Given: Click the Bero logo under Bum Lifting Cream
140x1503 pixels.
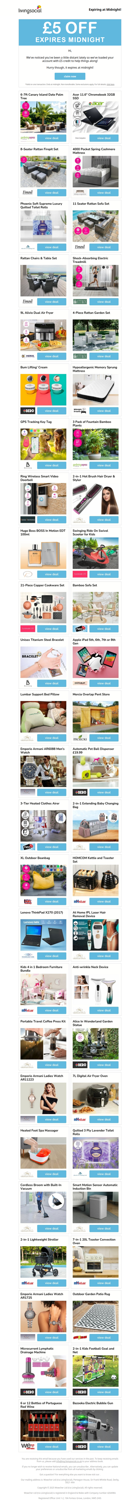Looking at the screenshot, I should 27,411.
